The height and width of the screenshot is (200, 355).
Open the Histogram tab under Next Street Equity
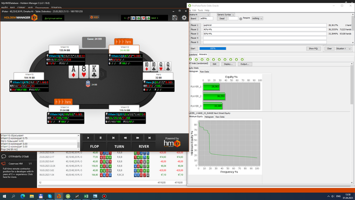click(x=209, y=117)
